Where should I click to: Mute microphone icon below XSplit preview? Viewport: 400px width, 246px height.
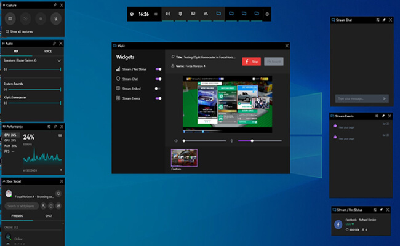click(x=231, y=141)
